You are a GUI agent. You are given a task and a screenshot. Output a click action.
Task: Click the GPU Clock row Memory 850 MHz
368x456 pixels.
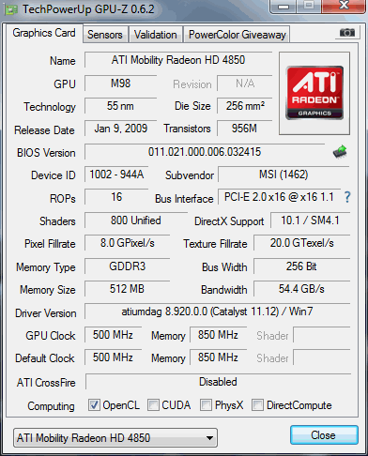[x=218, y=335]
